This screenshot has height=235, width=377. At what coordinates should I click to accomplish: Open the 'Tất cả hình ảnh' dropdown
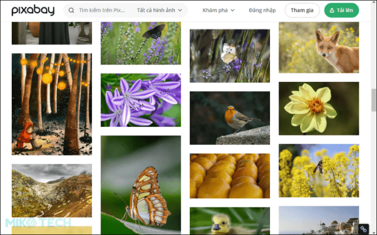(x=160, y=10)
